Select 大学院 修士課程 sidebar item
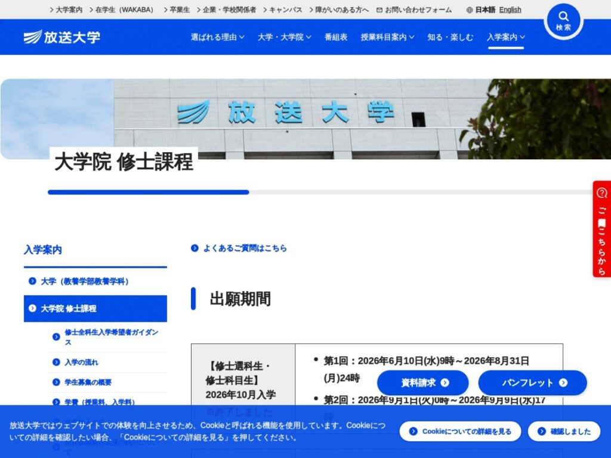611x458 pixels. [x=95, y=308]
